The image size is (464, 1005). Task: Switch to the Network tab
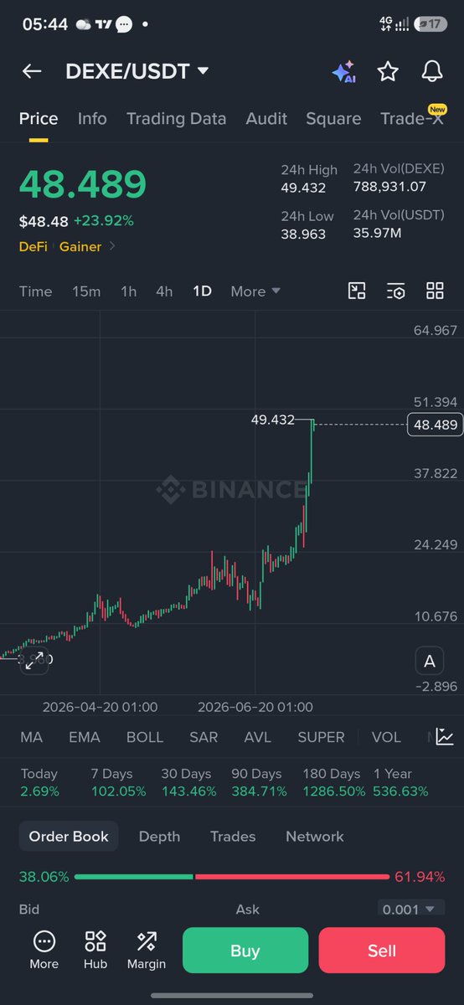[x=315, y=836]
